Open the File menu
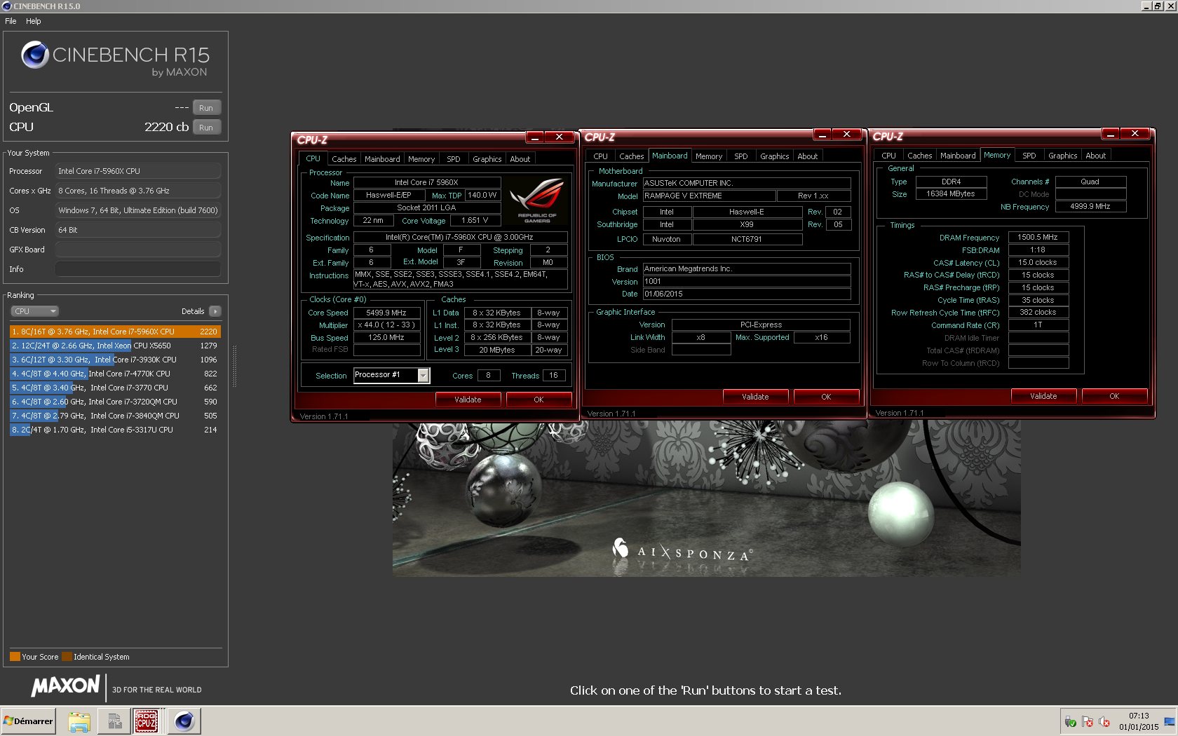 [11, 21]
